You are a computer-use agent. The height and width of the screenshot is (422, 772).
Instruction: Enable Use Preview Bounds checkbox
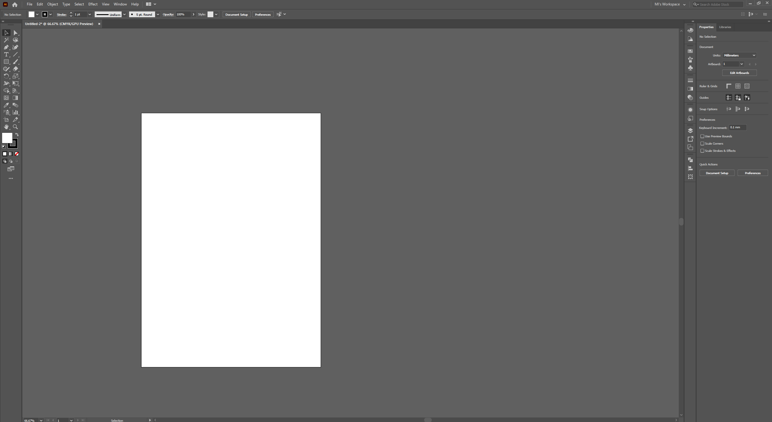(x=702, y=136)
